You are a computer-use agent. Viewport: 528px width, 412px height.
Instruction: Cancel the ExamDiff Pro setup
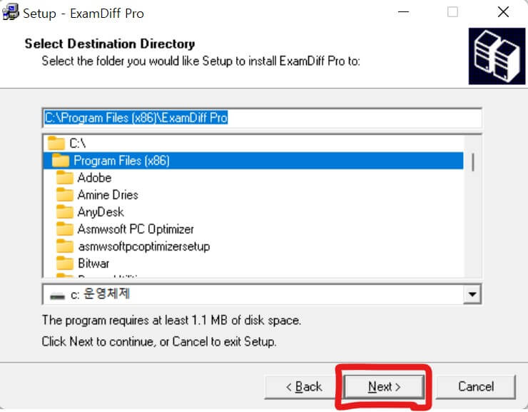coord(476,387)
